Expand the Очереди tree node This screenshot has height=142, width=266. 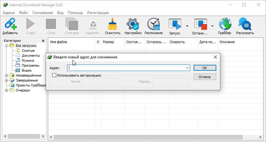[6, 91]
